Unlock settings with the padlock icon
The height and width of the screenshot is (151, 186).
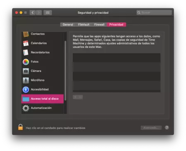(x=20, y=127)
